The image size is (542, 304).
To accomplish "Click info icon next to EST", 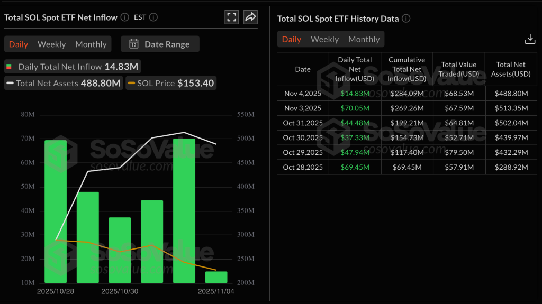I will [x=153, y=17].
